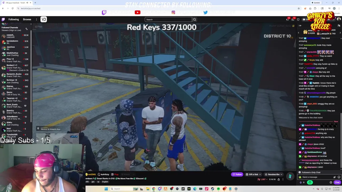This screenshot has height=192, width=342.
Task: Open caseoh_ channel in sidebar
Action: click(16, 36)
